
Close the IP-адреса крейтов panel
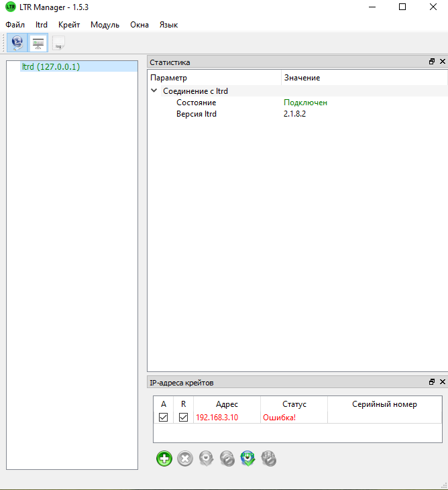(x=443, y=382)
